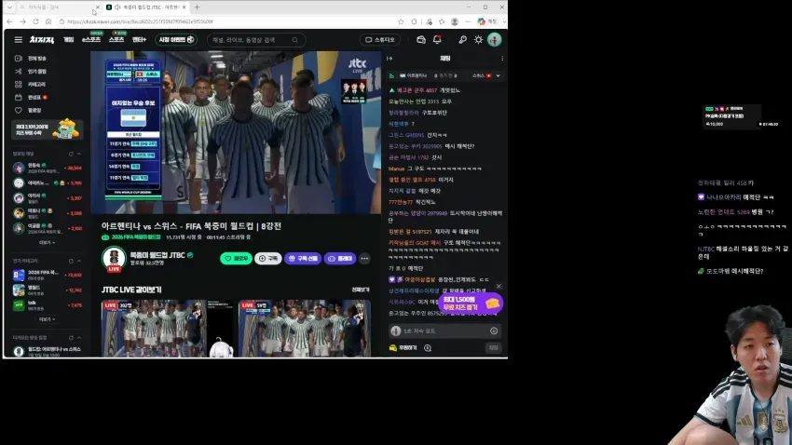792x445 pixels.
Task: Click the 시청 이벤트 pill button
Action: 176,40
